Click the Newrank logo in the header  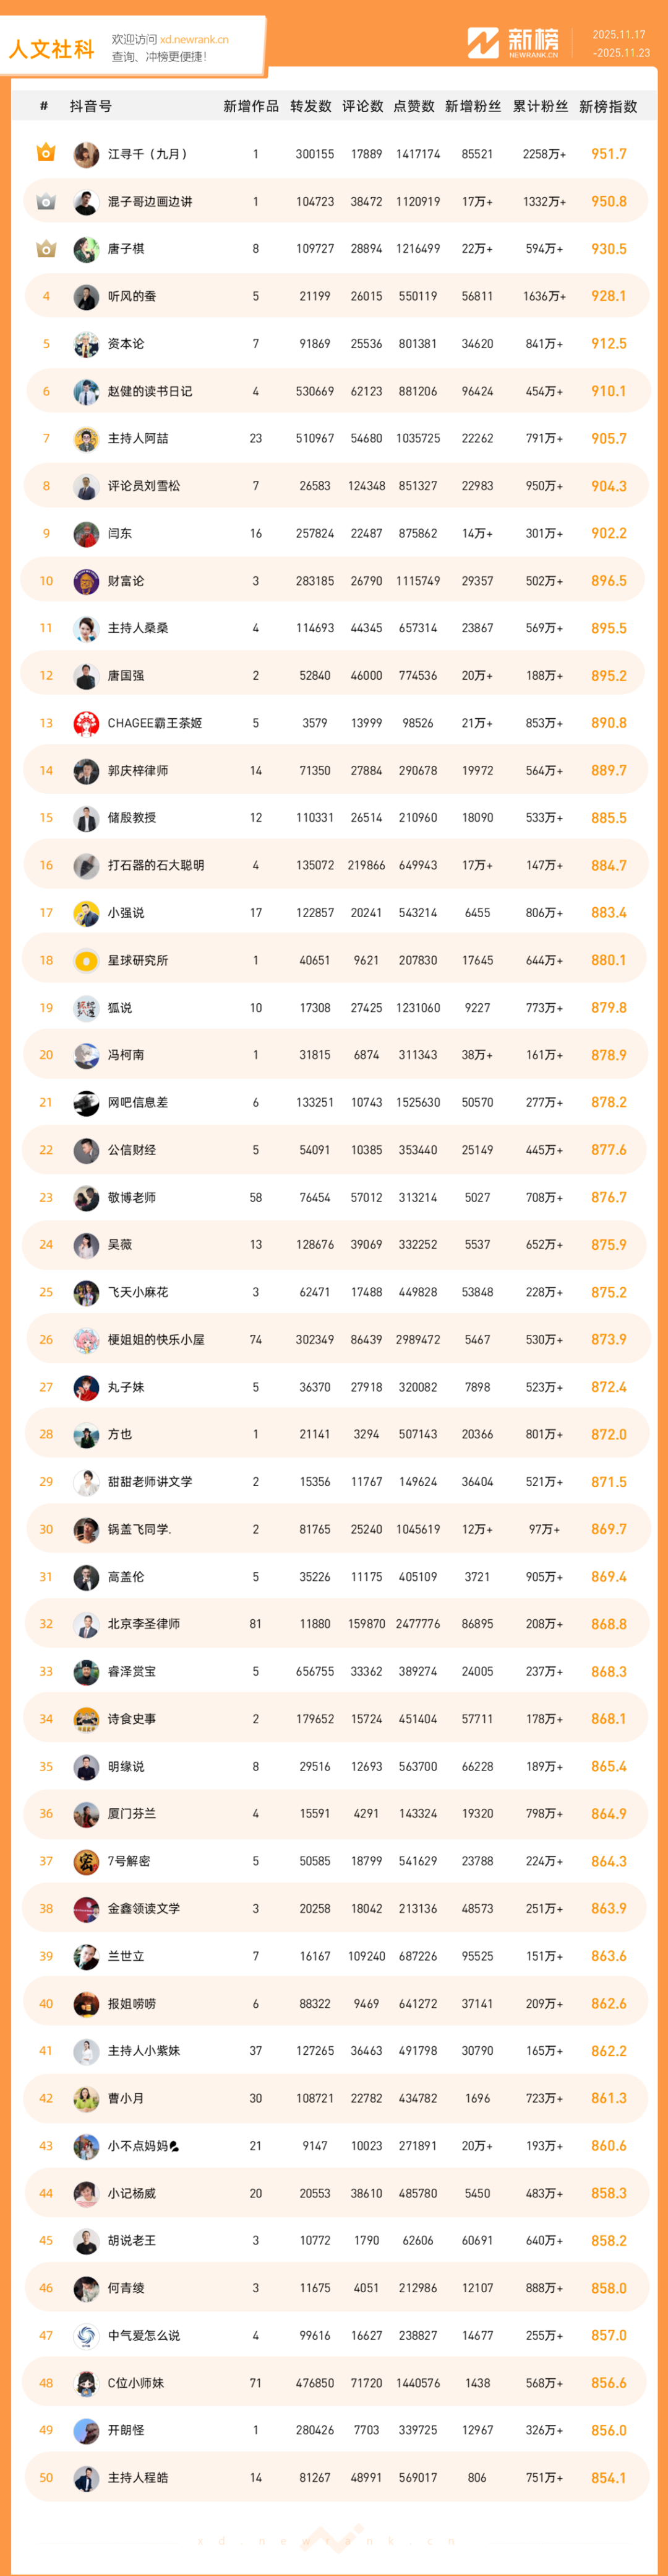click(x=513, y=43)
